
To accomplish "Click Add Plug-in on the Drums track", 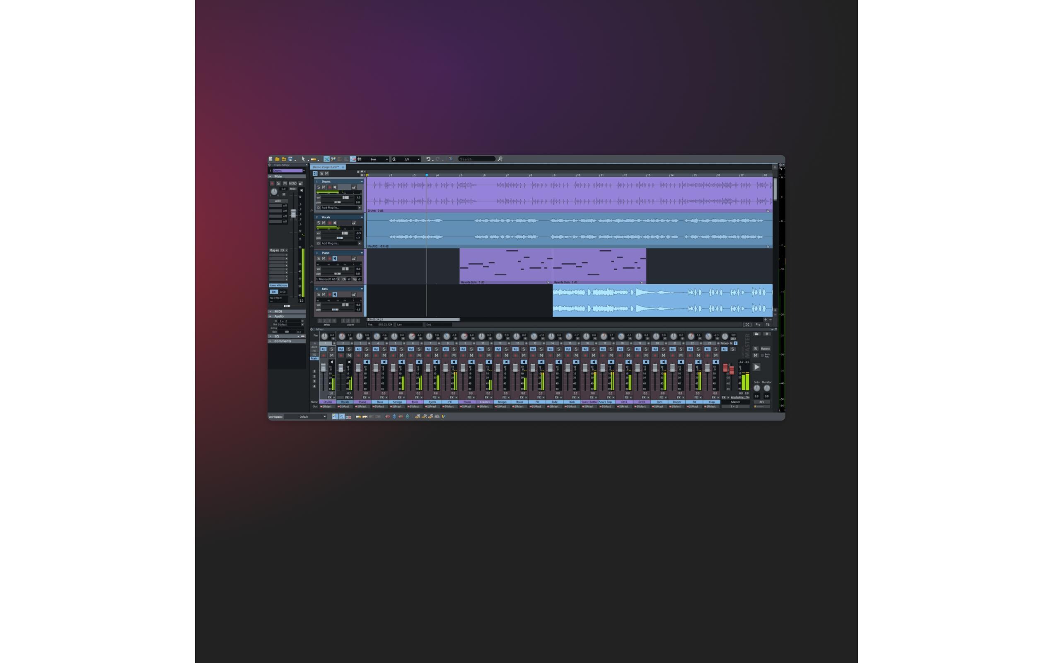I will pos(330,207).
